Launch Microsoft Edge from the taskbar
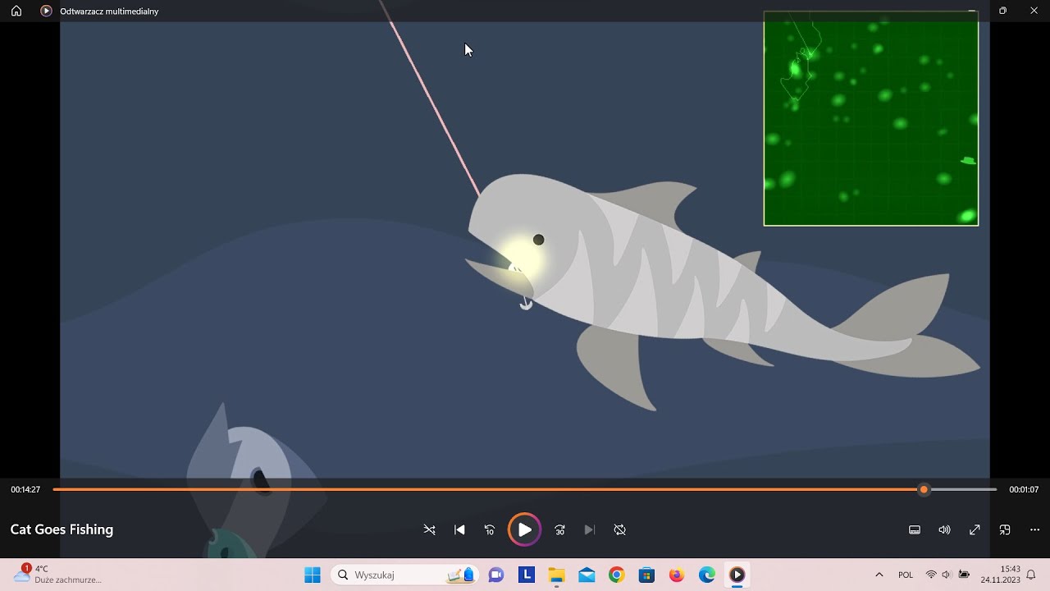This screenshot has width=1050, height=591. coord(707,575)
